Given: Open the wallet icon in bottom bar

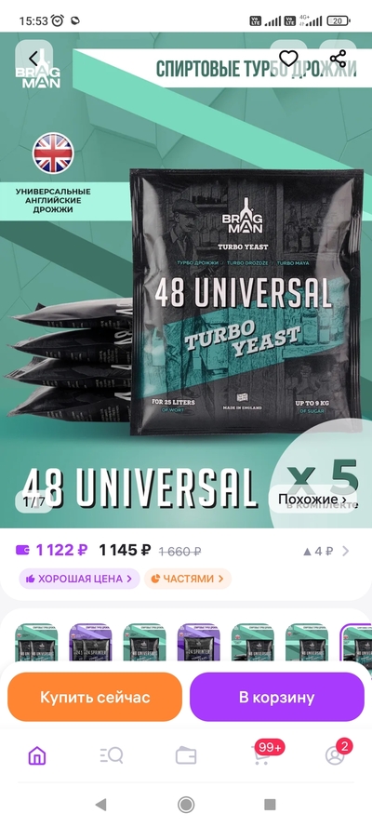Looking at the screenshot, I should pos(186,755).
